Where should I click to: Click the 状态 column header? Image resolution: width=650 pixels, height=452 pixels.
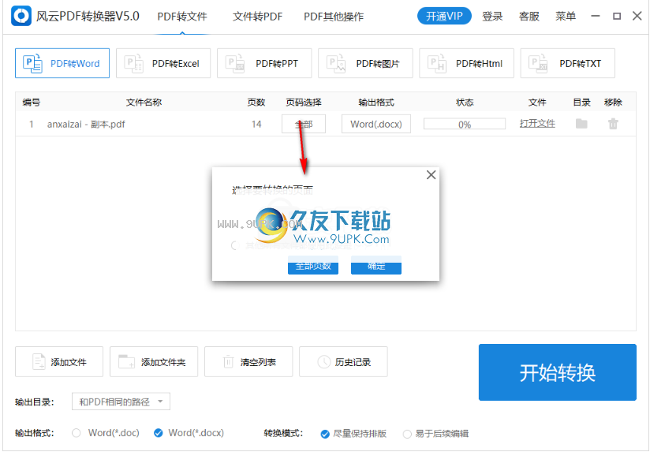pyautogui.click(x=465, y=103)
